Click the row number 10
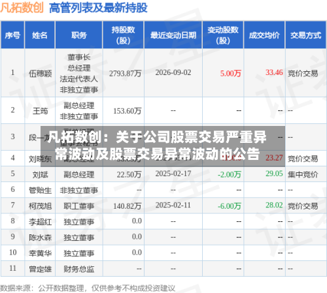 [x=13, y=253]
